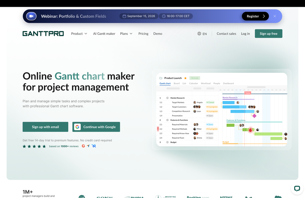Collapse the Features & Functions group

167,120
